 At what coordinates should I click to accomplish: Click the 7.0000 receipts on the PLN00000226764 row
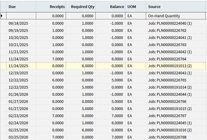[x=51, y=59]
